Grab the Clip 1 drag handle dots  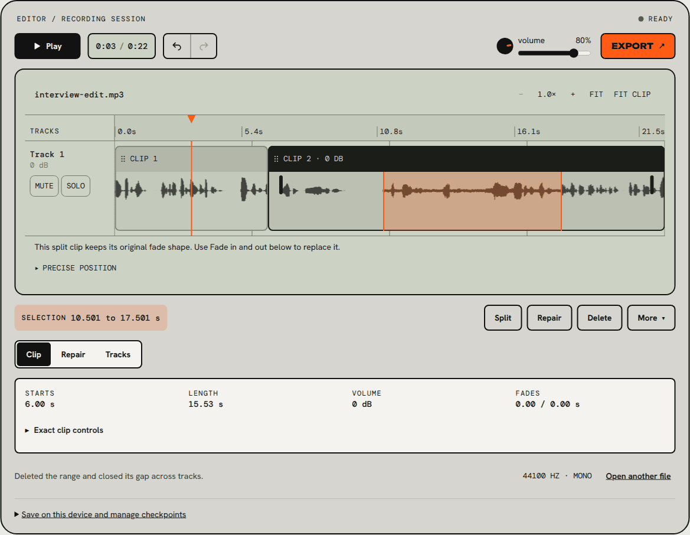coord(123,158)
